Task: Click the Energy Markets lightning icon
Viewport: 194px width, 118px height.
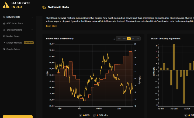Action: coord(4,43)
